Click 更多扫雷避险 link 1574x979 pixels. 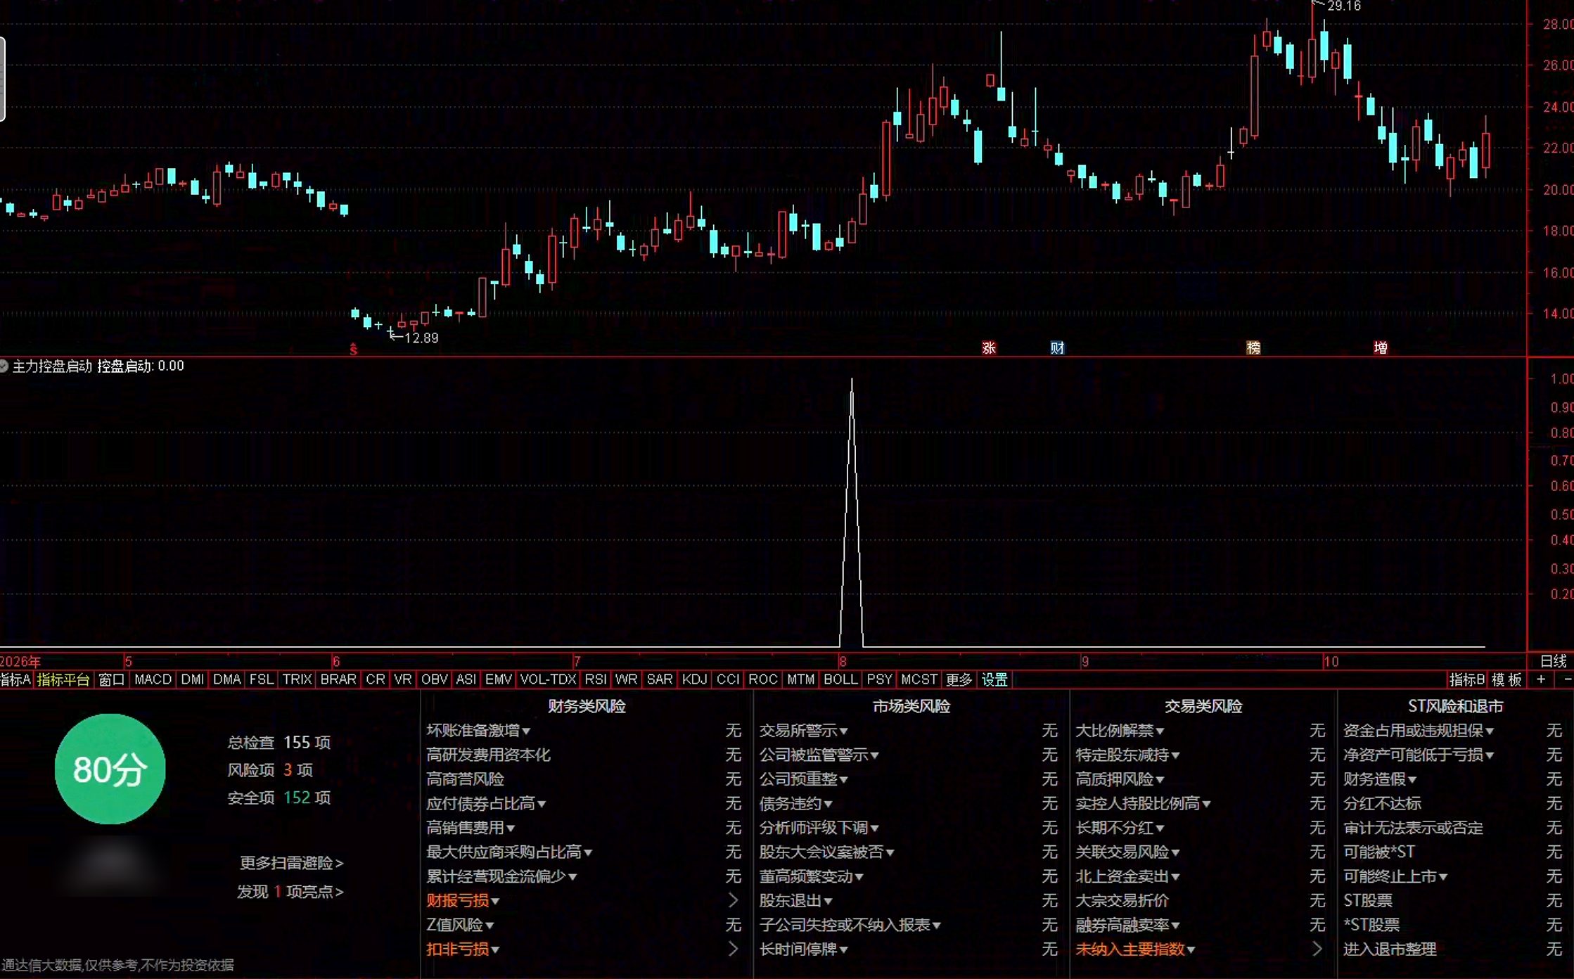[x=291, y=862]
